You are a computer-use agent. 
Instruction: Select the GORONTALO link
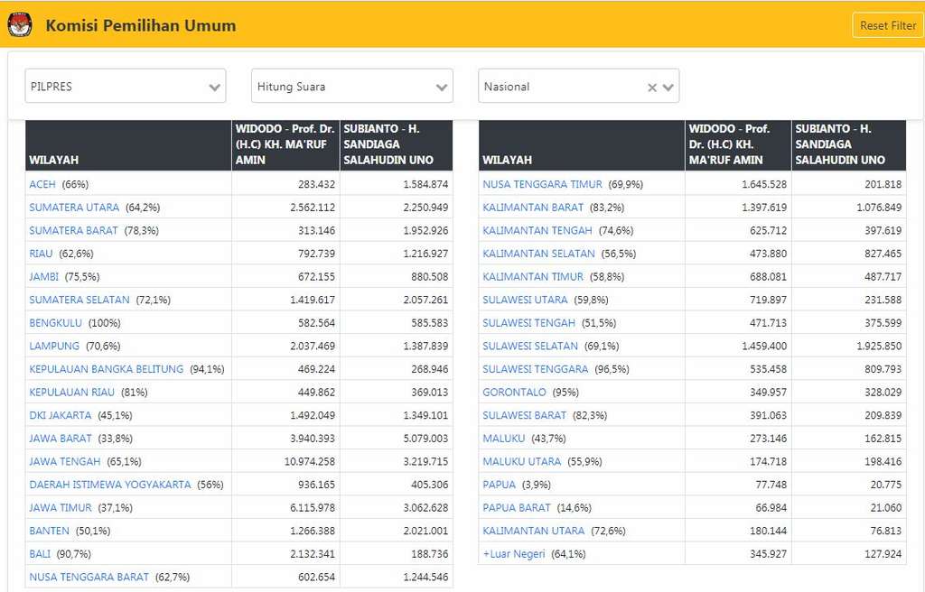tap(514, 393)
